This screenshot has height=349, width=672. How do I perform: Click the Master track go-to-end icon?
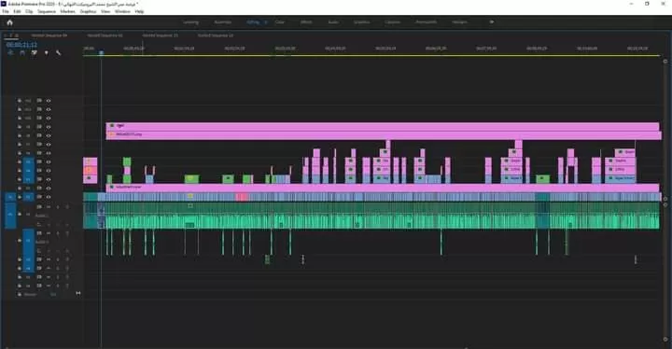(78, 293)
